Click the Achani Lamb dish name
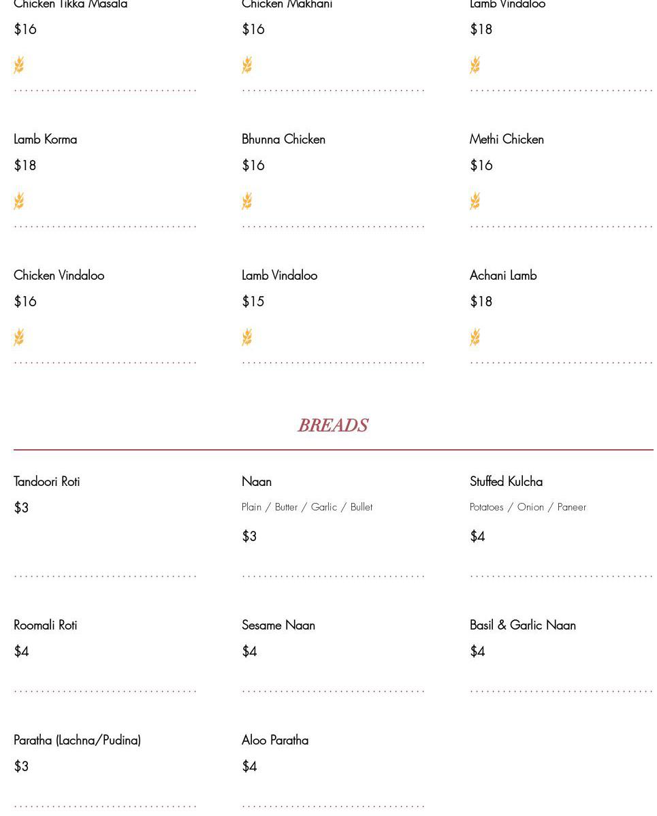 [x=503, y=276]
